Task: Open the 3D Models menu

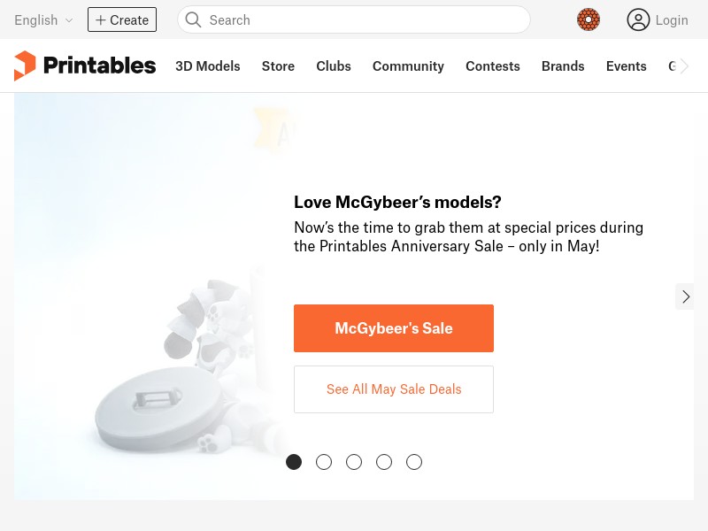Action: (x=208, y=66)
